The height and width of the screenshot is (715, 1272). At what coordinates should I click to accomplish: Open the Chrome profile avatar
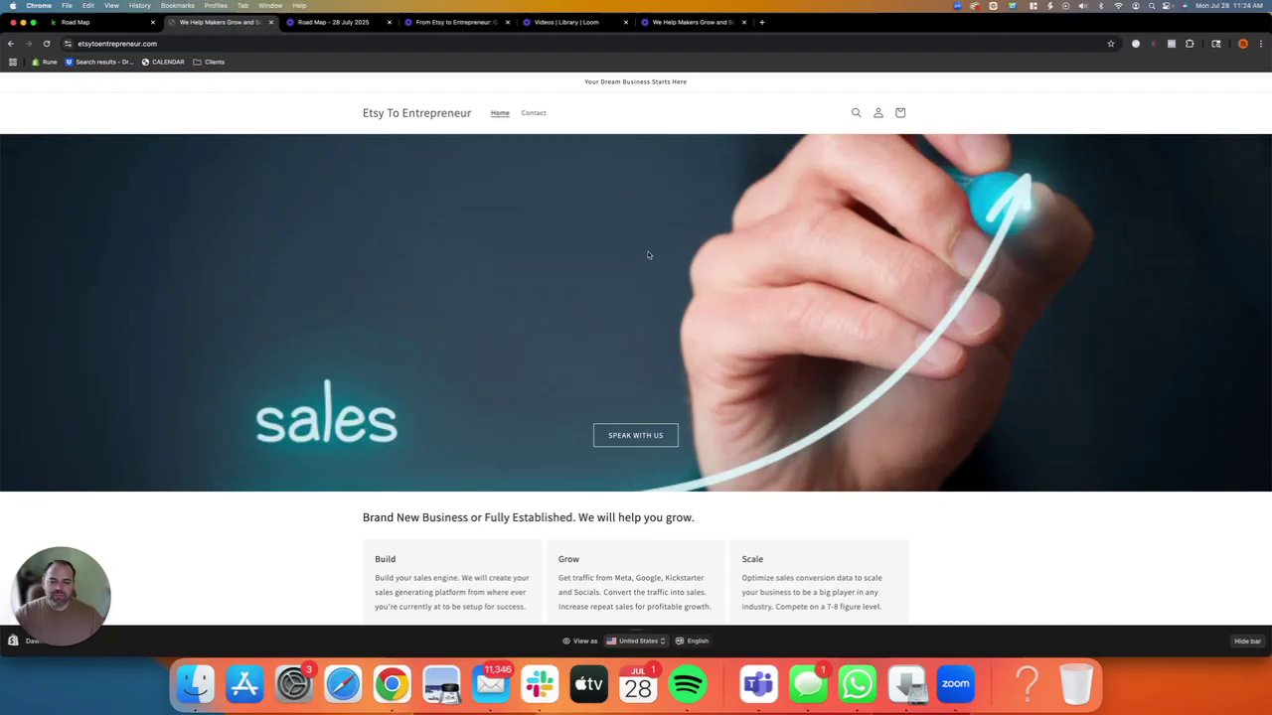point(1242,44)
